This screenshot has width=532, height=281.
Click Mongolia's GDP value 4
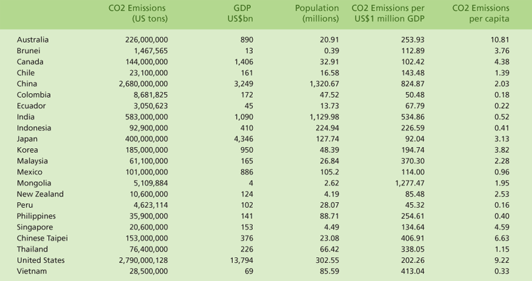[251, 183]
